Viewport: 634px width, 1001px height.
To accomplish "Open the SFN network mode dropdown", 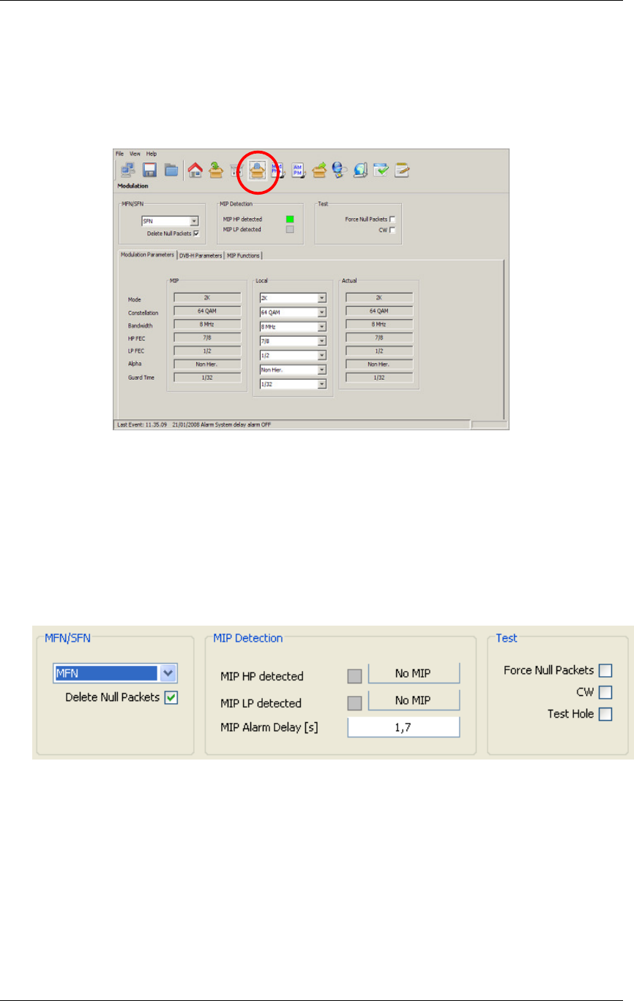I will click(x=170, y=220).
